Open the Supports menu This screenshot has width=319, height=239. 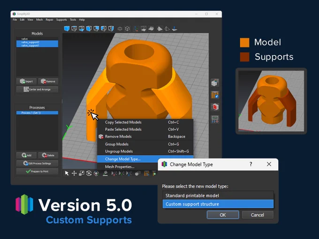click(61, 20)
